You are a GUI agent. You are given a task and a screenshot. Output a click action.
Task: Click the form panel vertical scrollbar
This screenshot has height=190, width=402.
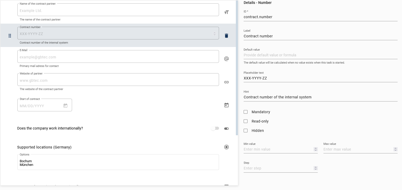tap(237, 67)
